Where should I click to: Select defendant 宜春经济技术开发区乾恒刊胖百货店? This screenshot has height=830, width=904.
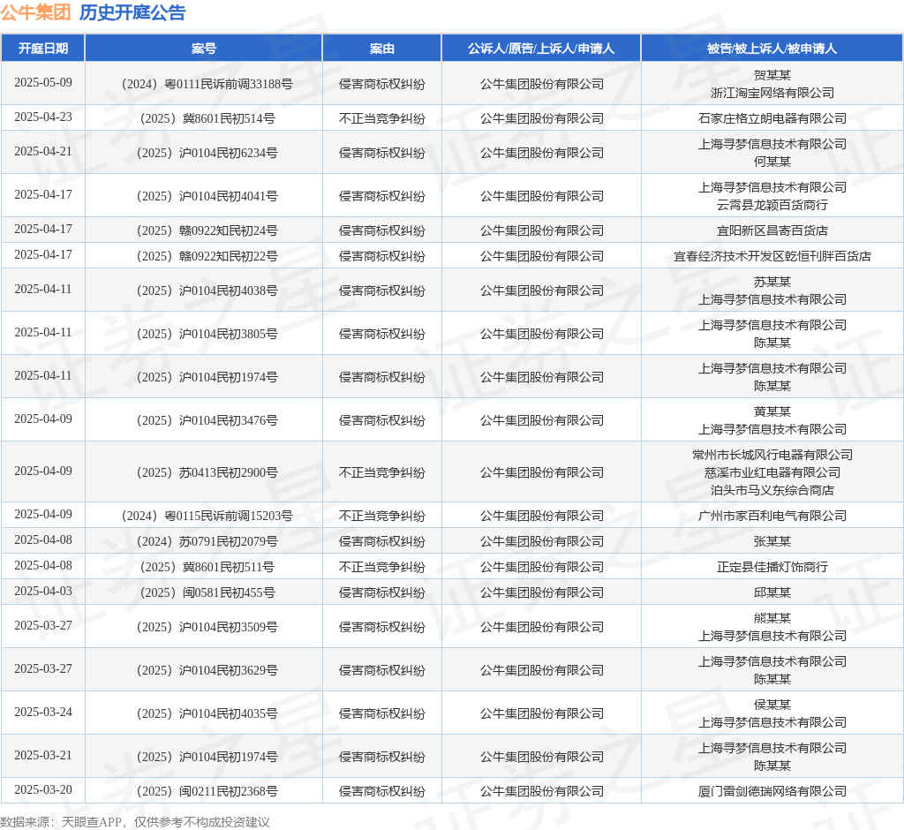point(772,255)
